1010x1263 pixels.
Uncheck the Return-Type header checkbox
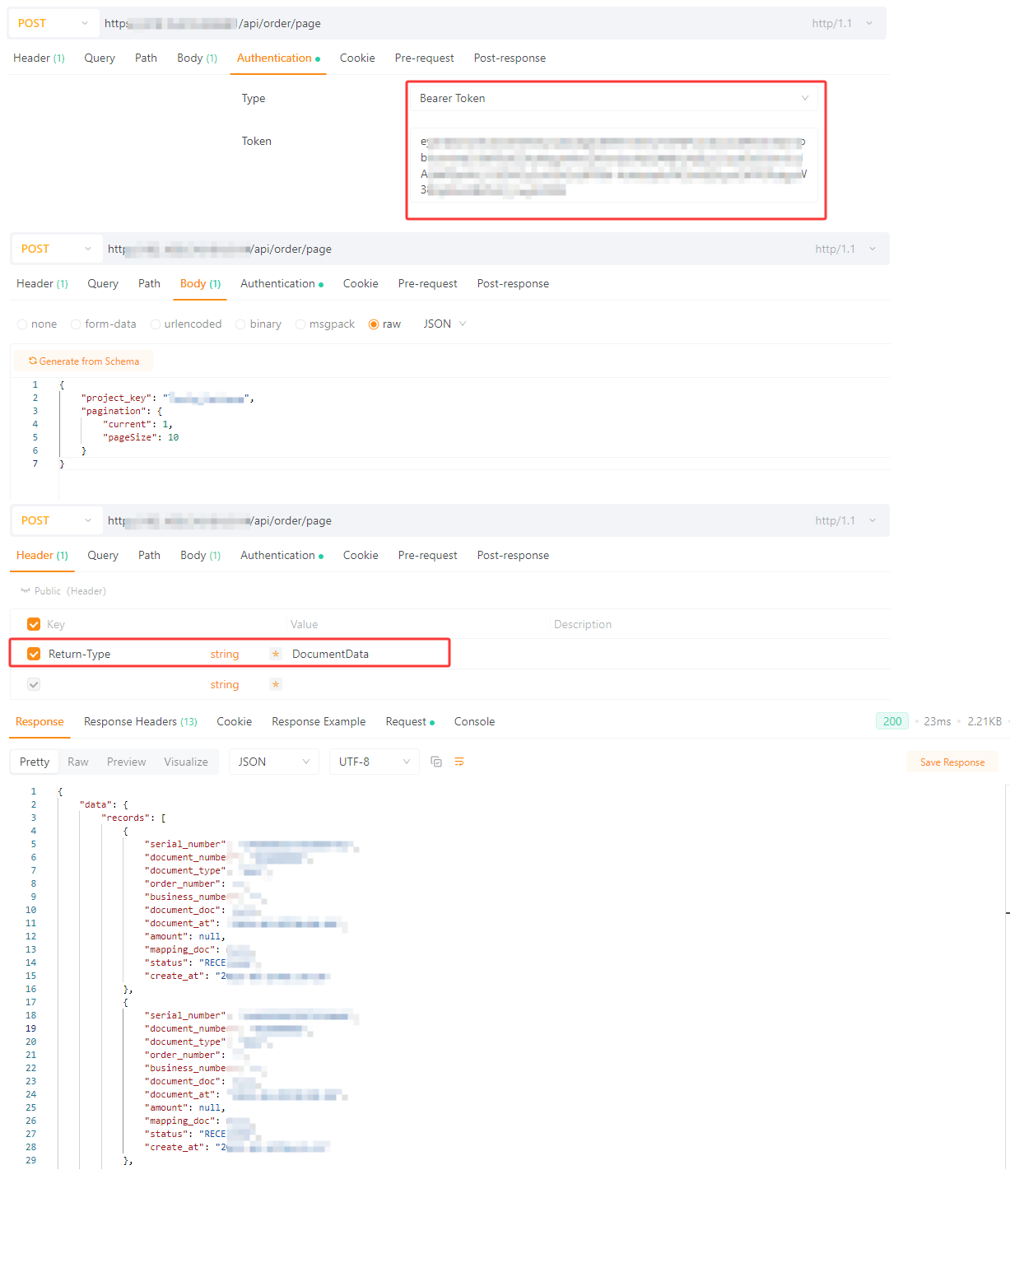[x=34, y=654]
